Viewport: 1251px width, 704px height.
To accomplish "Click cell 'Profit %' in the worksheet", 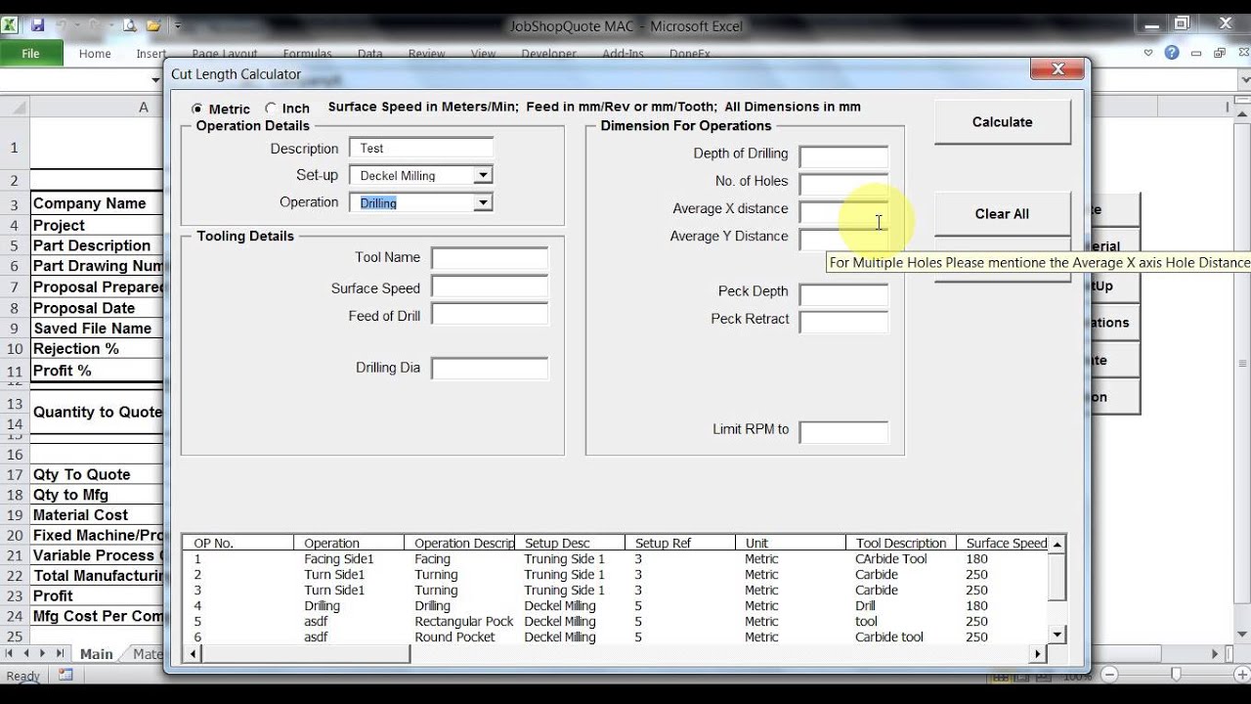I will click(97, 371).
